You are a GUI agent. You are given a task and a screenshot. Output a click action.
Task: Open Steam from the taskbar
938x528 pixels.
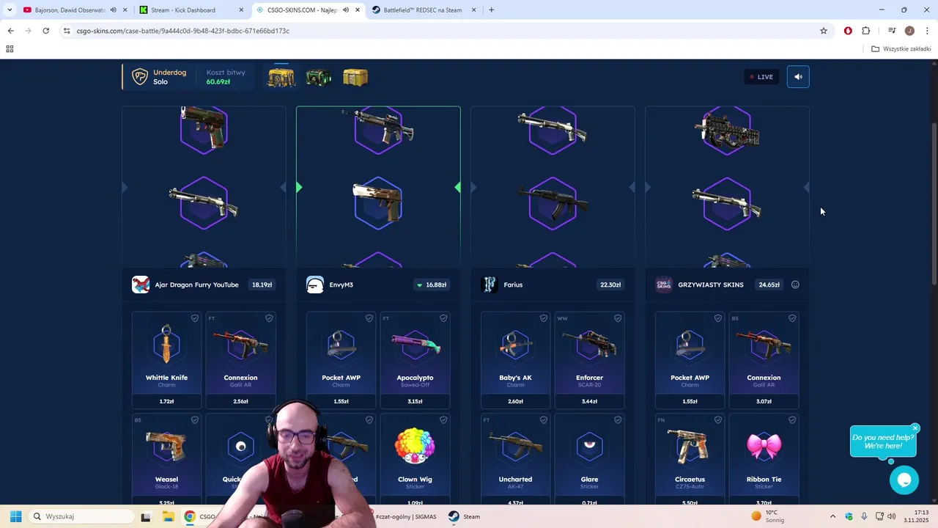(465, 516)
